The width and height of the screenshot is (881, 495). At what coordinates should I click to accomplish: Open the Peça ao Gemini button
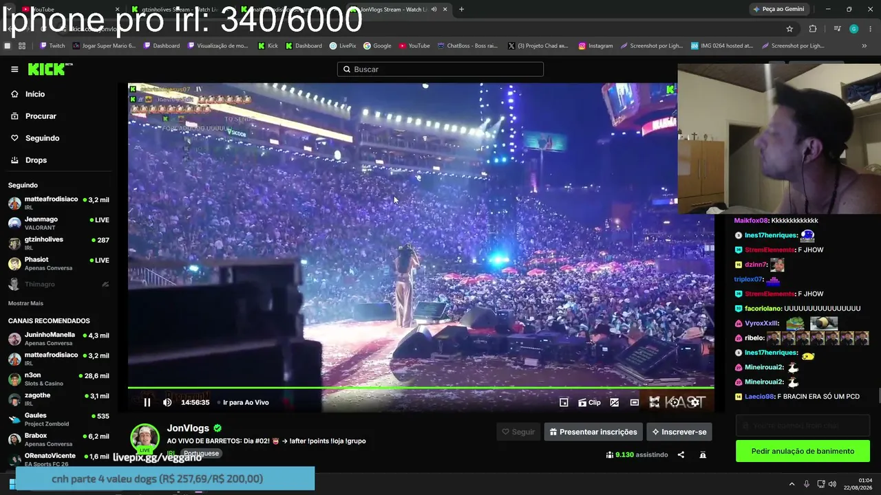pyautogui.click(x=779, y=9)
